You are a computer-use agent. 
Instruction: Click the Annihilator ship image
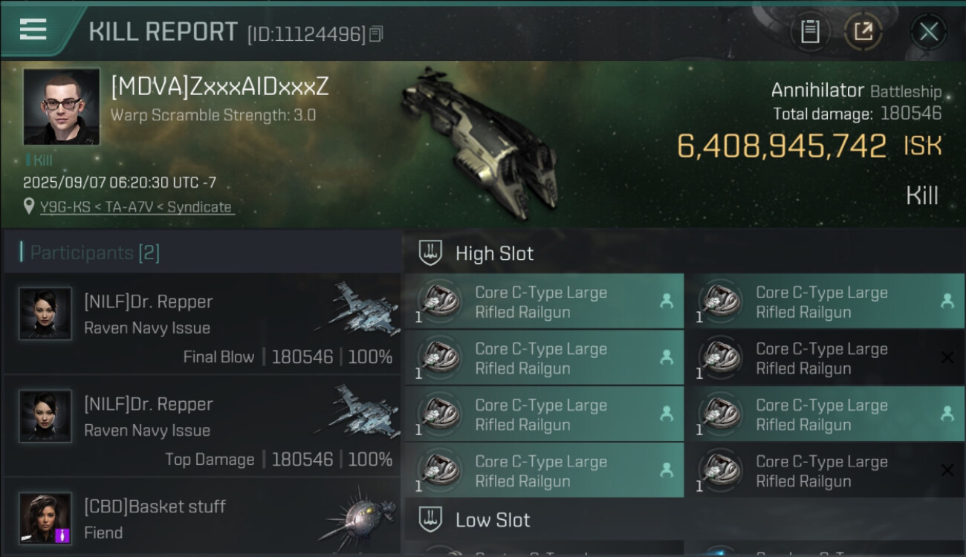tap(479, 143)
